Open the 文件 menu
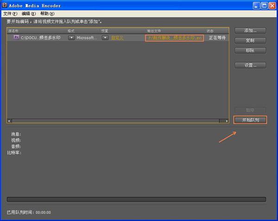 [10, 13]
